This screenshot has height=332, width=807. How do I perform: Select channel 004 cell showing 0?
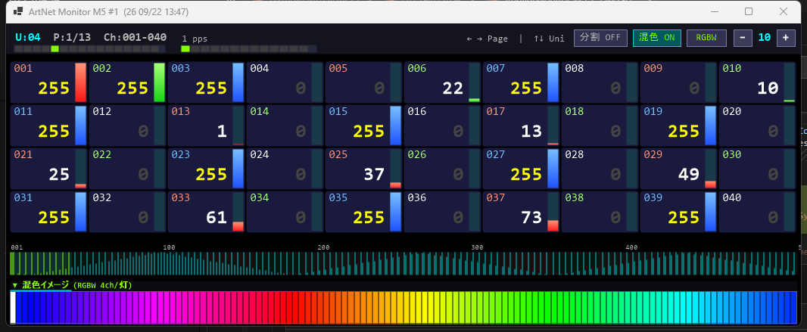tap(285, 82)
